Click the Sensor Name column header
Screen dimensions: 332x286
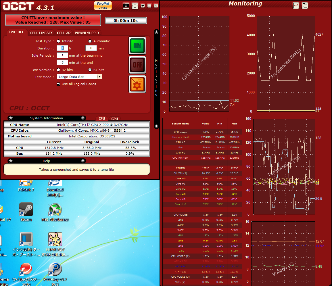point(181,124)
